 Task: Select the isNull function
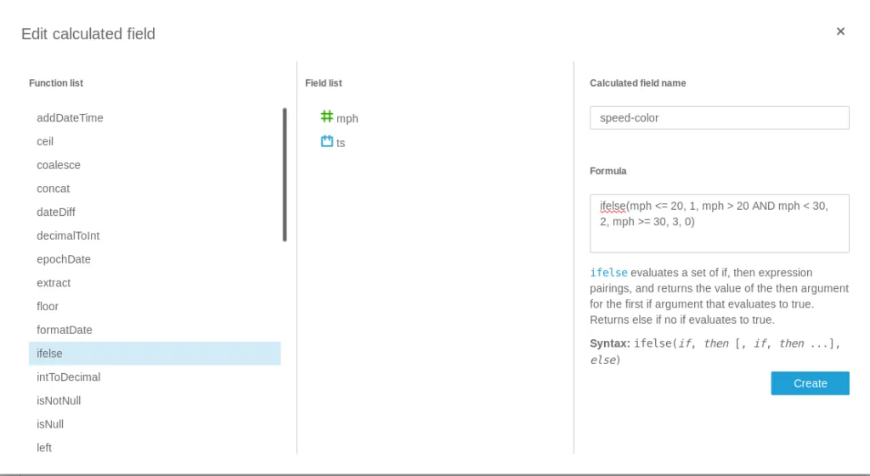coord(50,424)
